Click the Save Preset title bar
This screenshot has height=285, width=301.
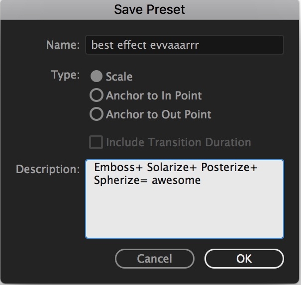150,9
